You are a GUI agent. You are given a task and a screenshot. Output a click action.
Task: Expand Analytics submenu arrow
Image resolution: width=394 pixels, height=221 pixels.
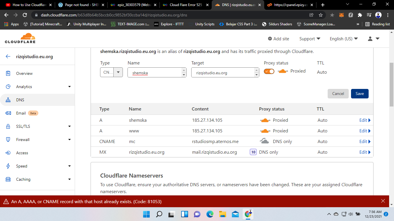(70, 87)
